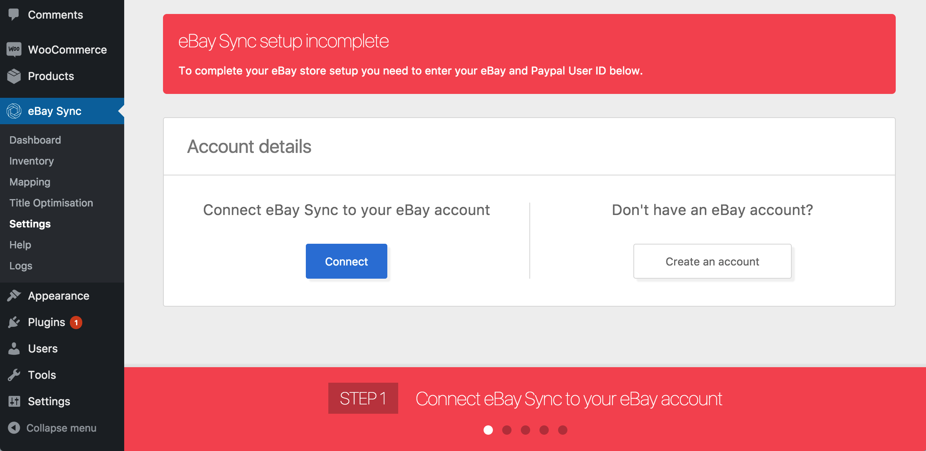Open Users via the person icon
This screenshot has width=926, height=451.
pyautogui.click(x=14, y=348)
